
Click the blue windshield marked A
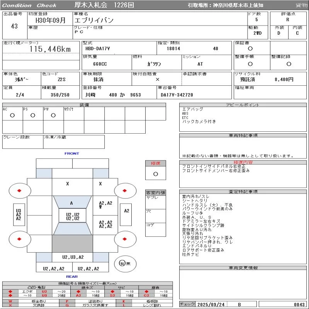[x=72, y=203]
